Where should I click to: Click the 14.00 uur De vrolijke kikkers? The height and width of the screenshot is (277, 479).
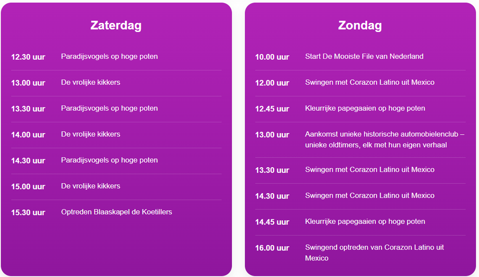(90, 134)
